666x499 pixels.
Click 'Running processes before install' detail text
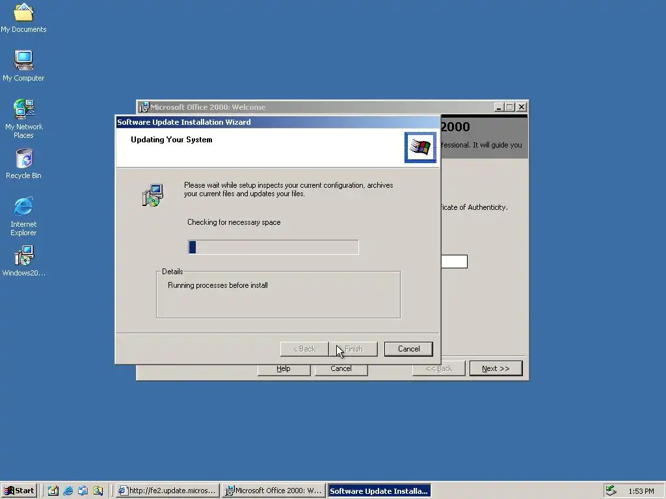tap(218, 285)
